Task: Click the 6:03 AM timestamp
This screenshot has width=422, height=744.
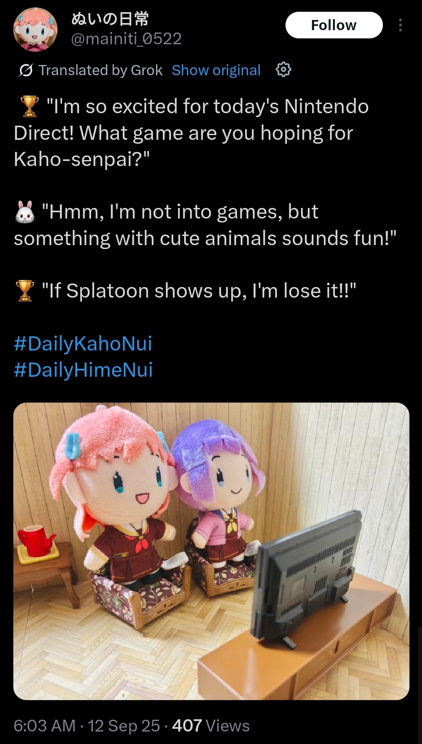Action: pyautogui.click(x=45, y=726)
